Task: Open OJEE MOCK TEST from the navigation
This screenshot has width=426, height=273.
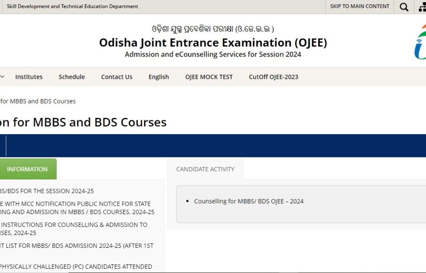Action: pyautogui.click(x=209, y=77)
